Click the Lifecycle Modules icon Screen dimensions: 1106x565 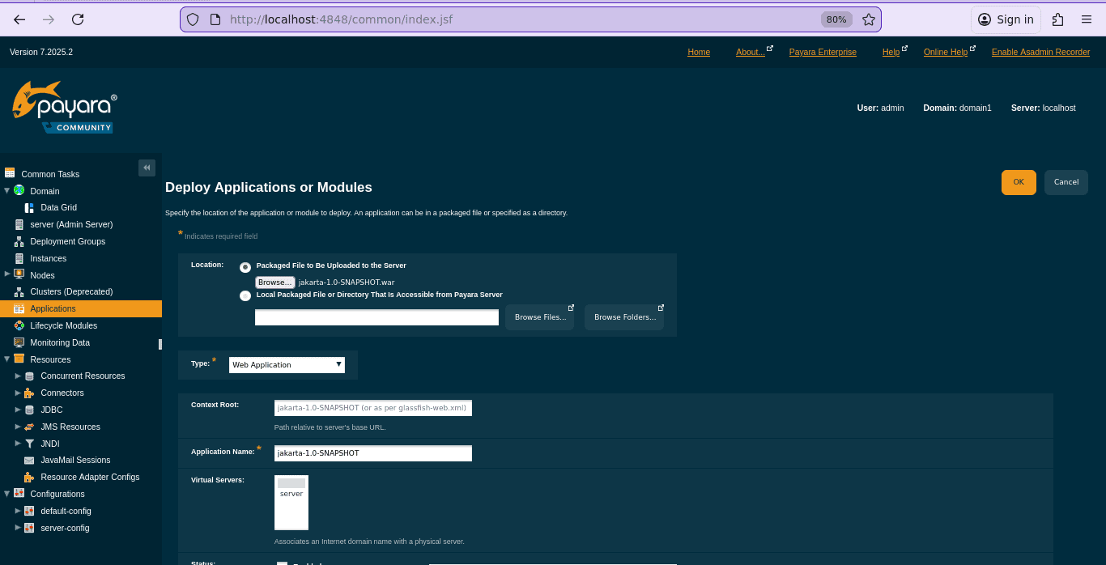pos(19,325)
